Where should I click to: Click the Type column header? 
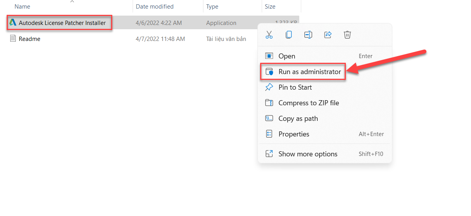(x=212, y=7)
